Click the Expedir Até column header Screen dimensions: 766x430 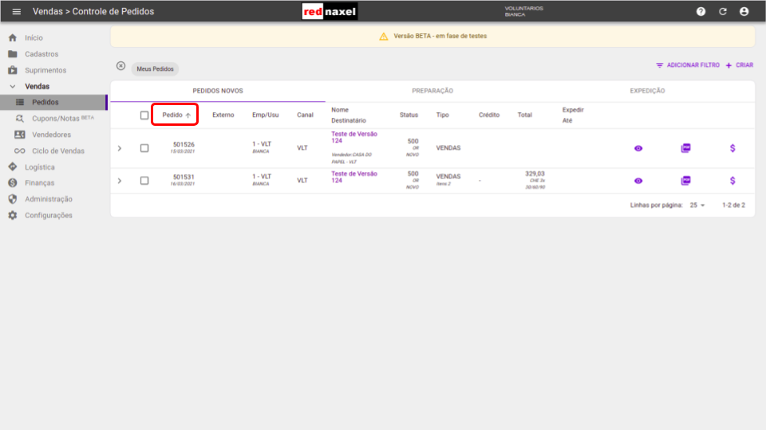tap(573, 115)
